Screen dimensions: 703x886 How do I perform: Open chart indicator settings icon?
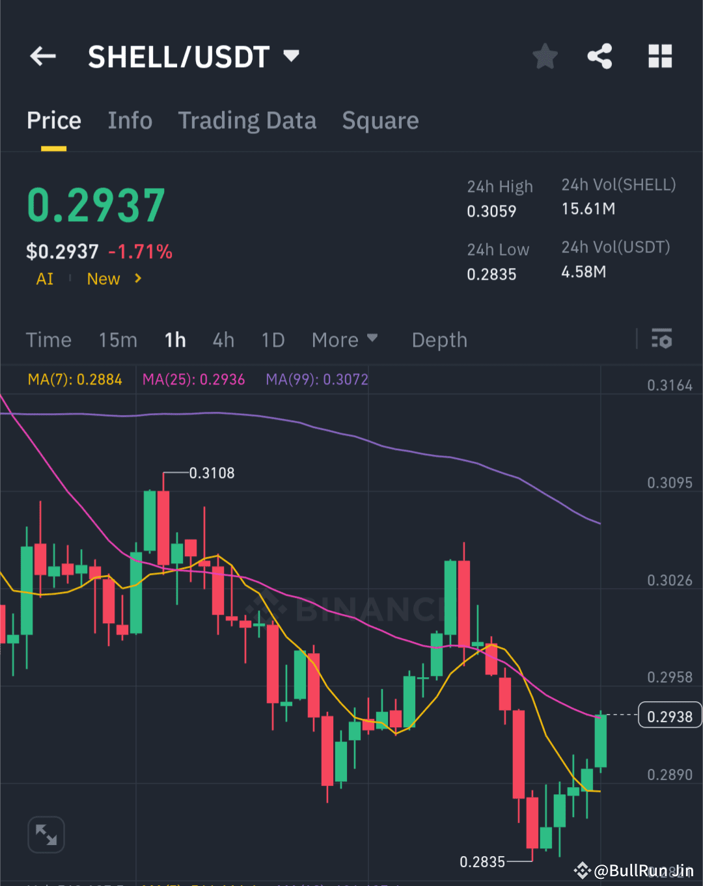662,339
